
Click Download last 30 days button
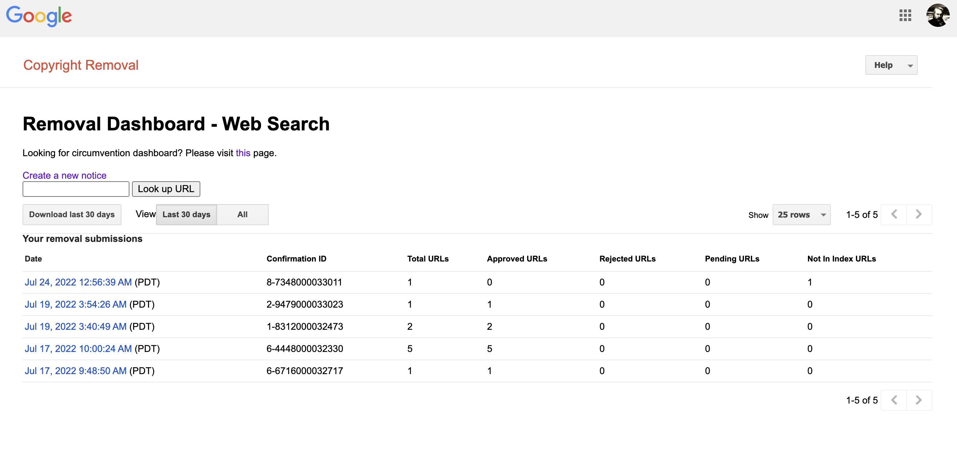(x=72, y=215)
